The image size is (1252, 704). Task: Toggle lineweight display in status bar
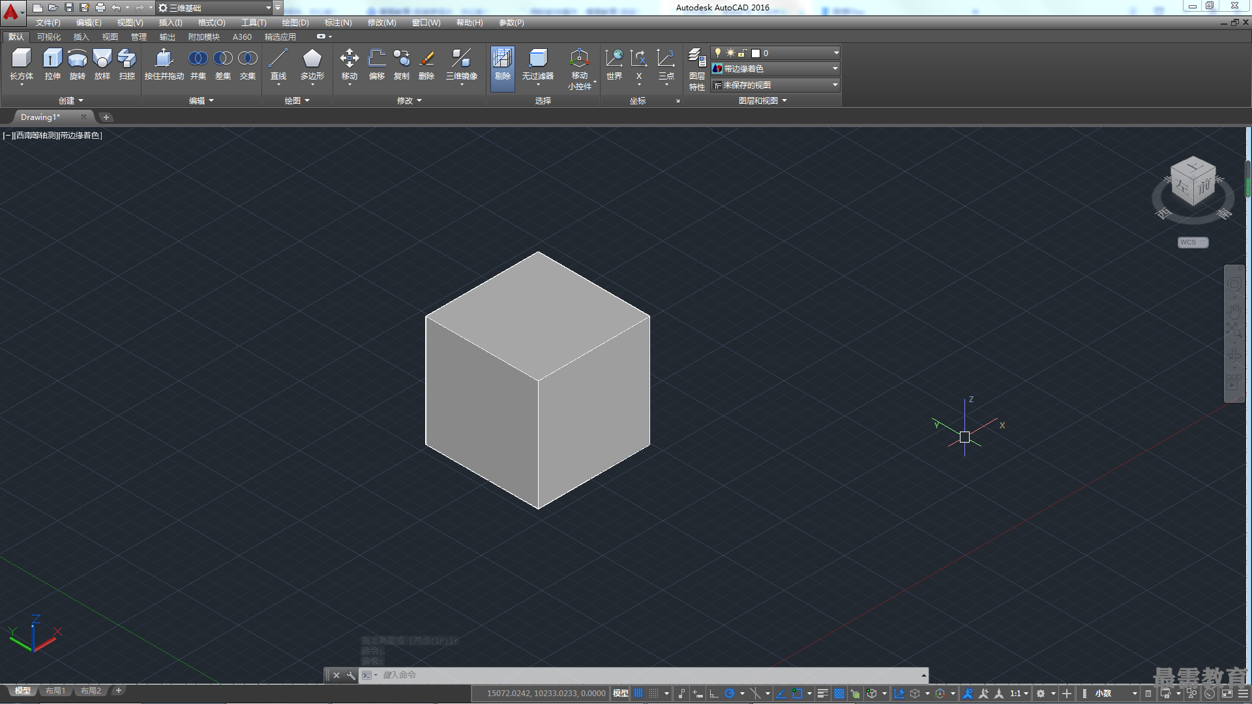(x=823, y=694)
